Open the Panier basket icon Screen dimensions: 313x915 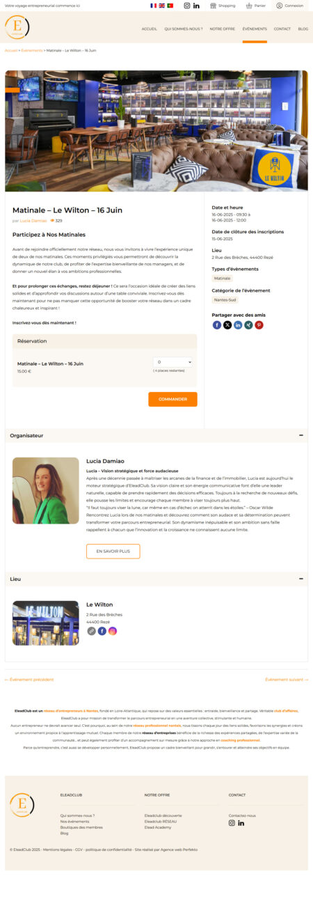[250, 5]
